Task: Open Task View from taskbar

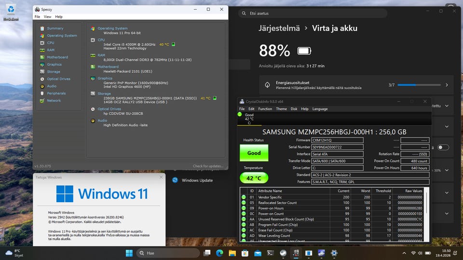Action: click(x=207, y=253)
